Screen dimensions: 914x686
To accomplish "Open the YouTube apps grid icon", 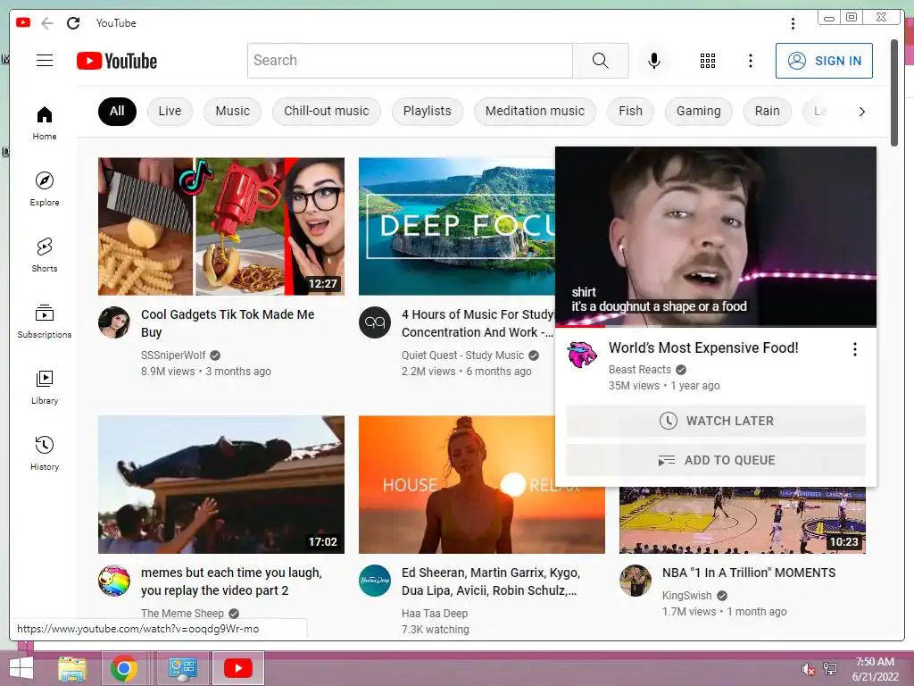I will [x=708, y=61].
